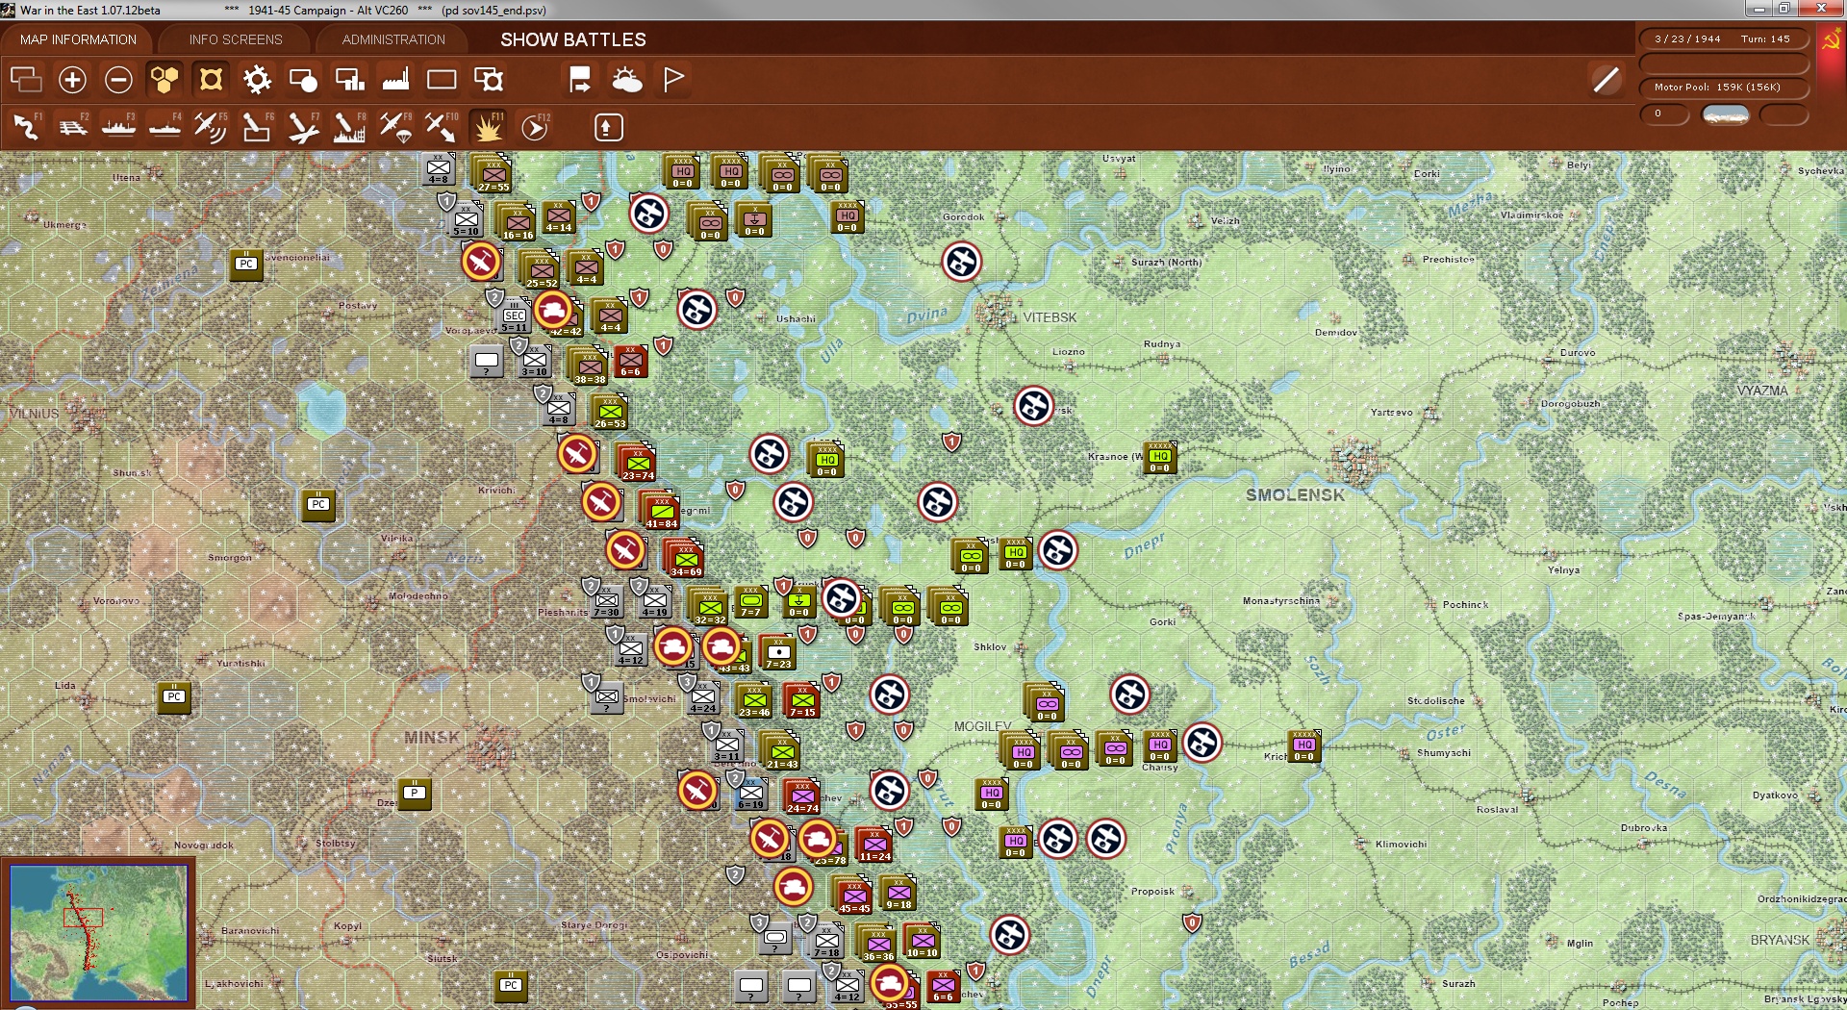The width and height of the screenshot is (1847, 1010).
Task: Toggle the hex grid display
Action: 164,79
